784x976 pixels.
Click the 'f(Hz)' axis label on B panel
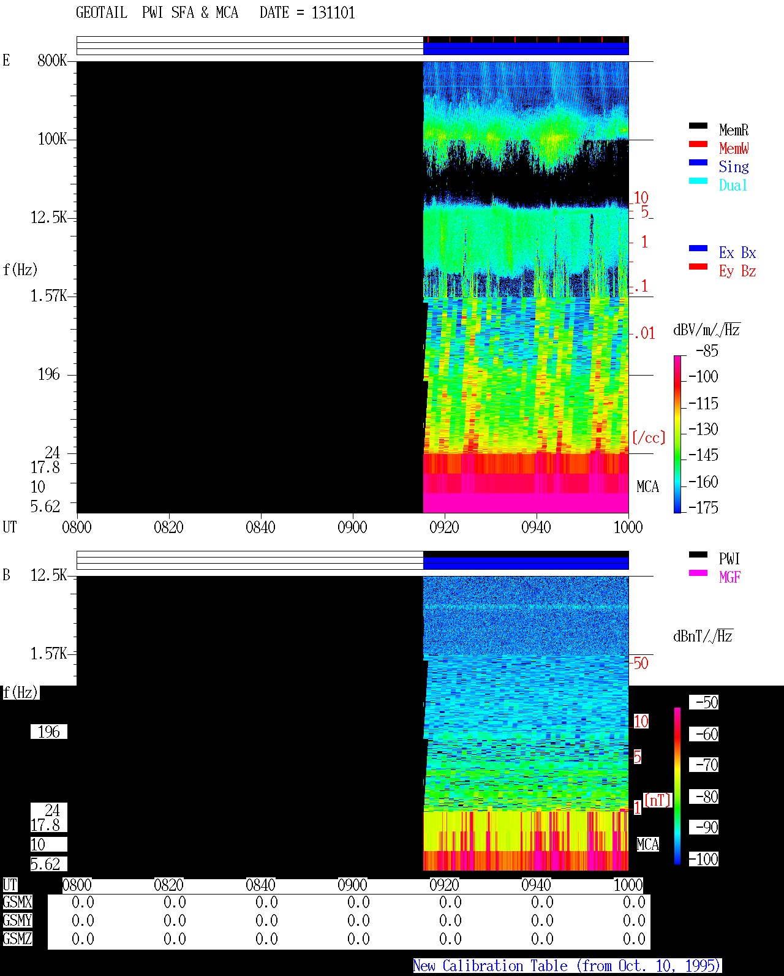[x=20, y=692]
